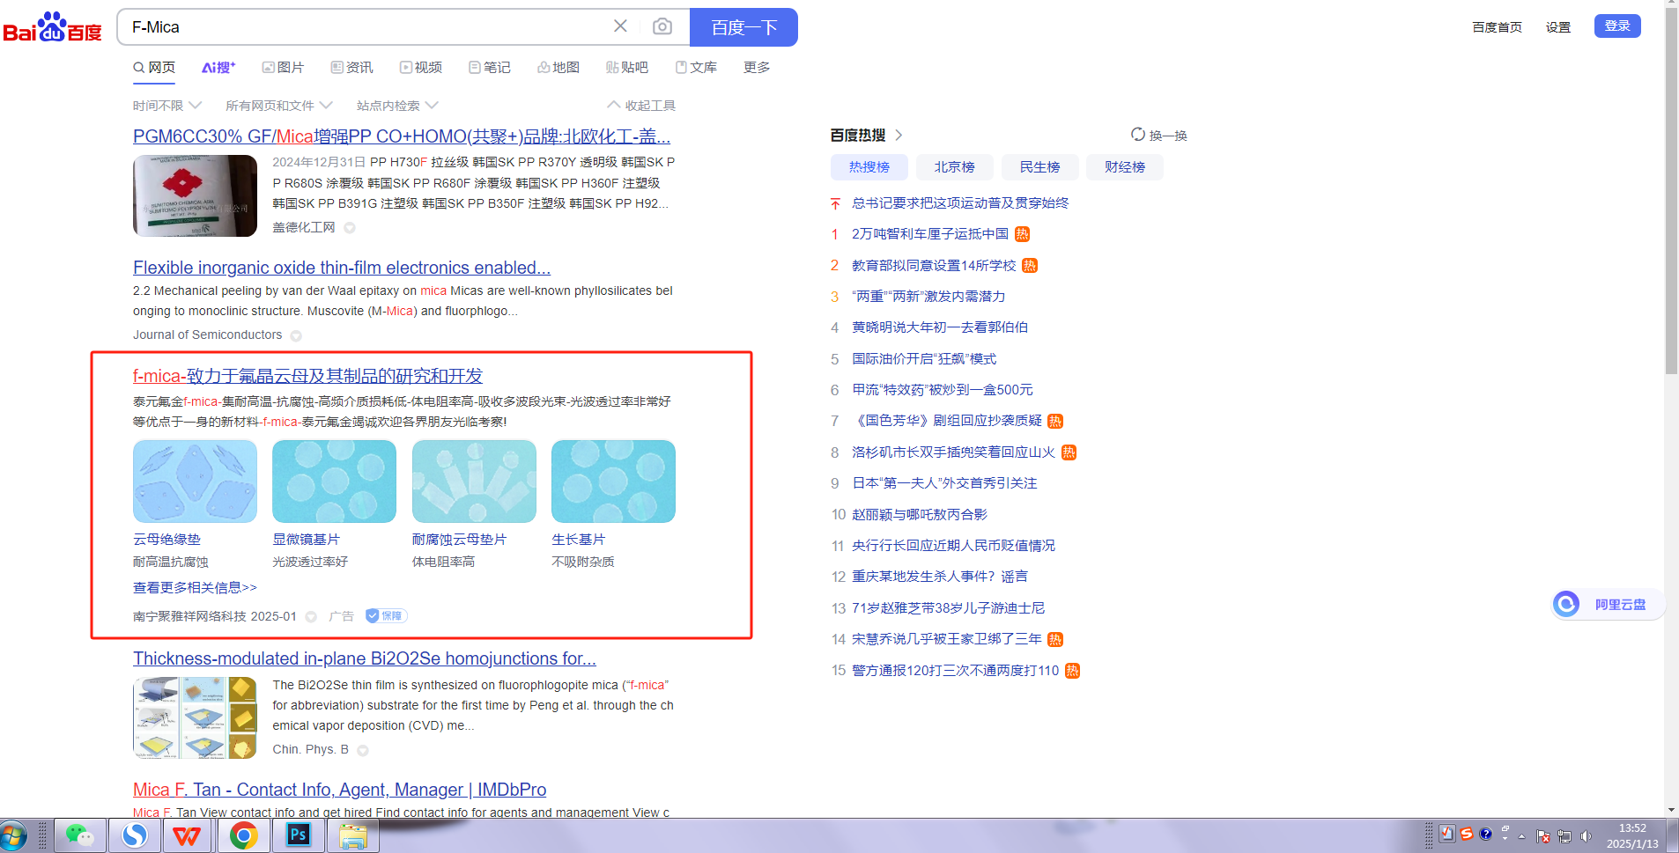Click the 百度一下 search button
Screen dimensions: 1679x853
[x=743, y=27]
